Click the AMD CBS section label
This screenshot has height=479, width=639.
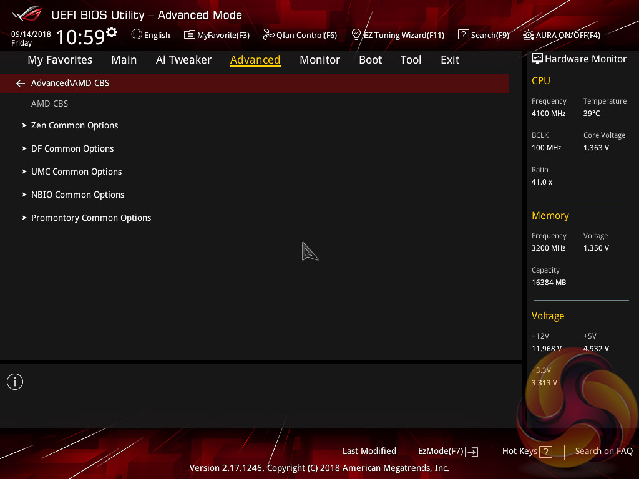click(x=50, y=104)
